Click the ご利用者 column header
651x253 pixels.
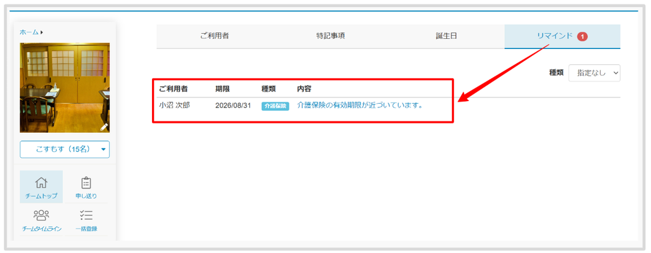pos(173,89)
